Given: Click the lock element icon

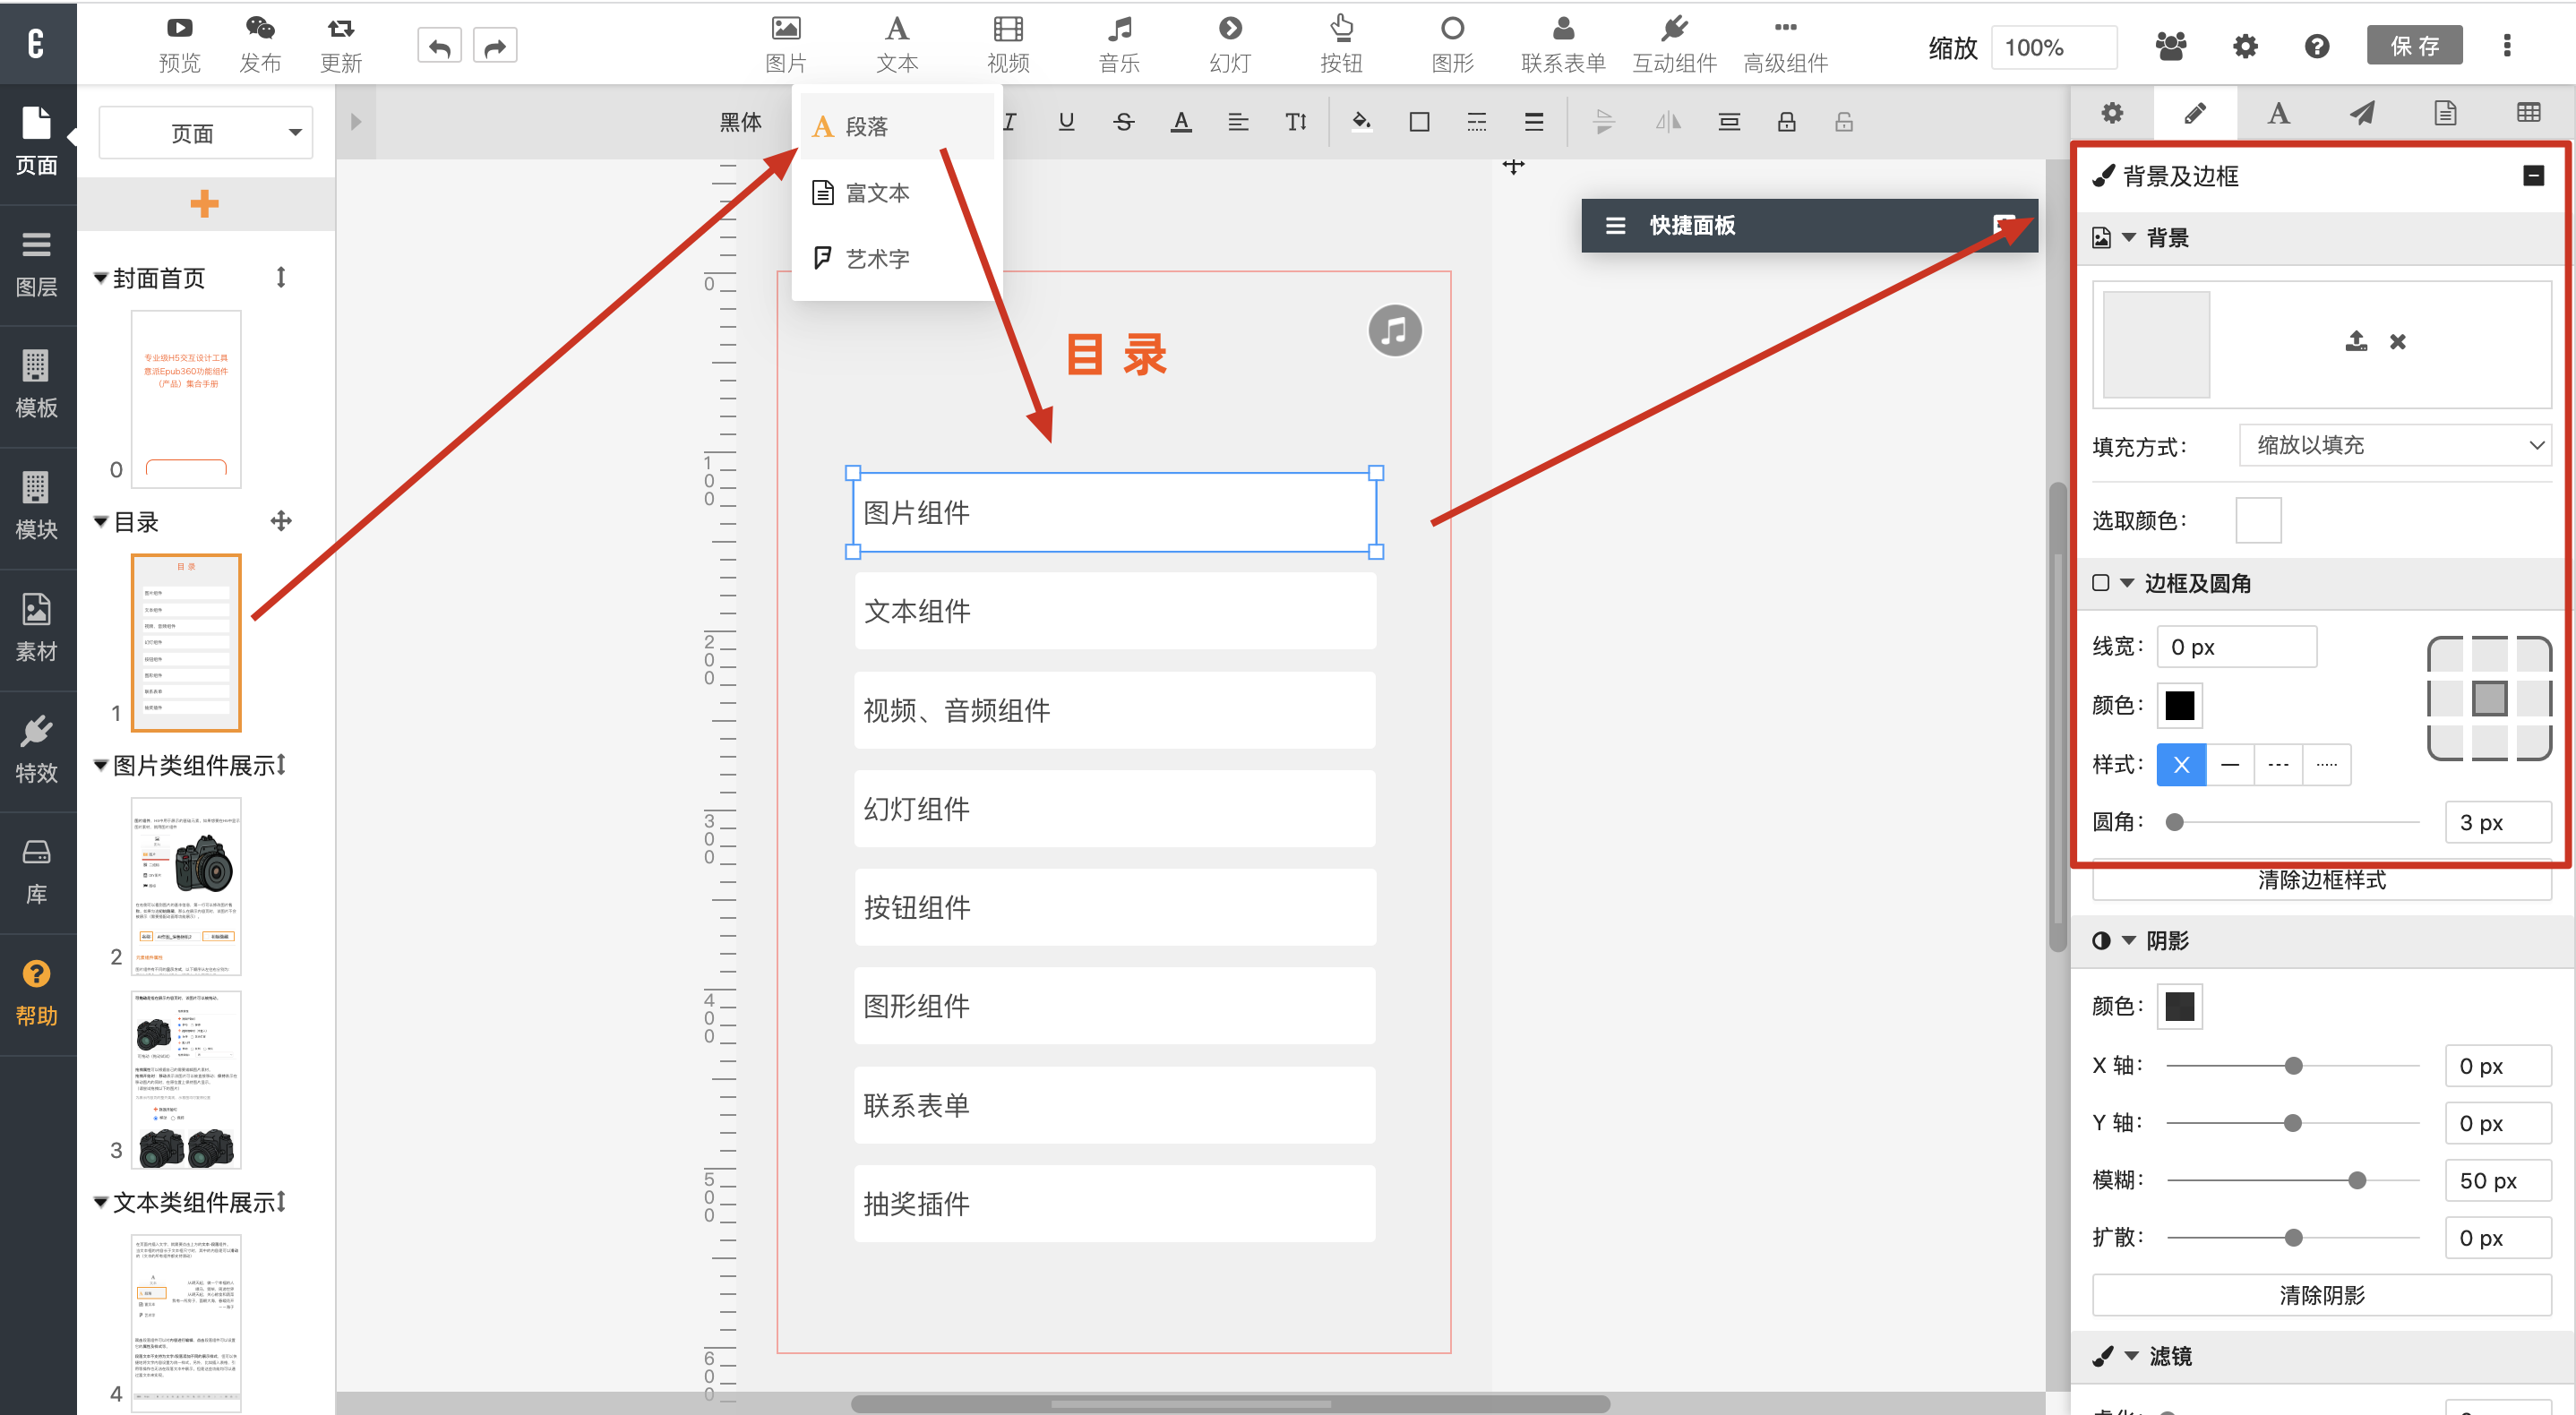Looking at the screenshot, I should [x=1786, y=122].
